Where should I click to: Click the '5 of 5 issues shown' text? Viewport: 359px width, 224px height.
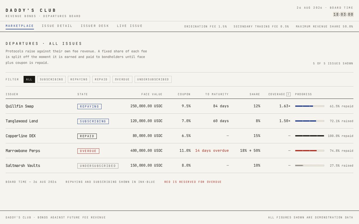333,64
